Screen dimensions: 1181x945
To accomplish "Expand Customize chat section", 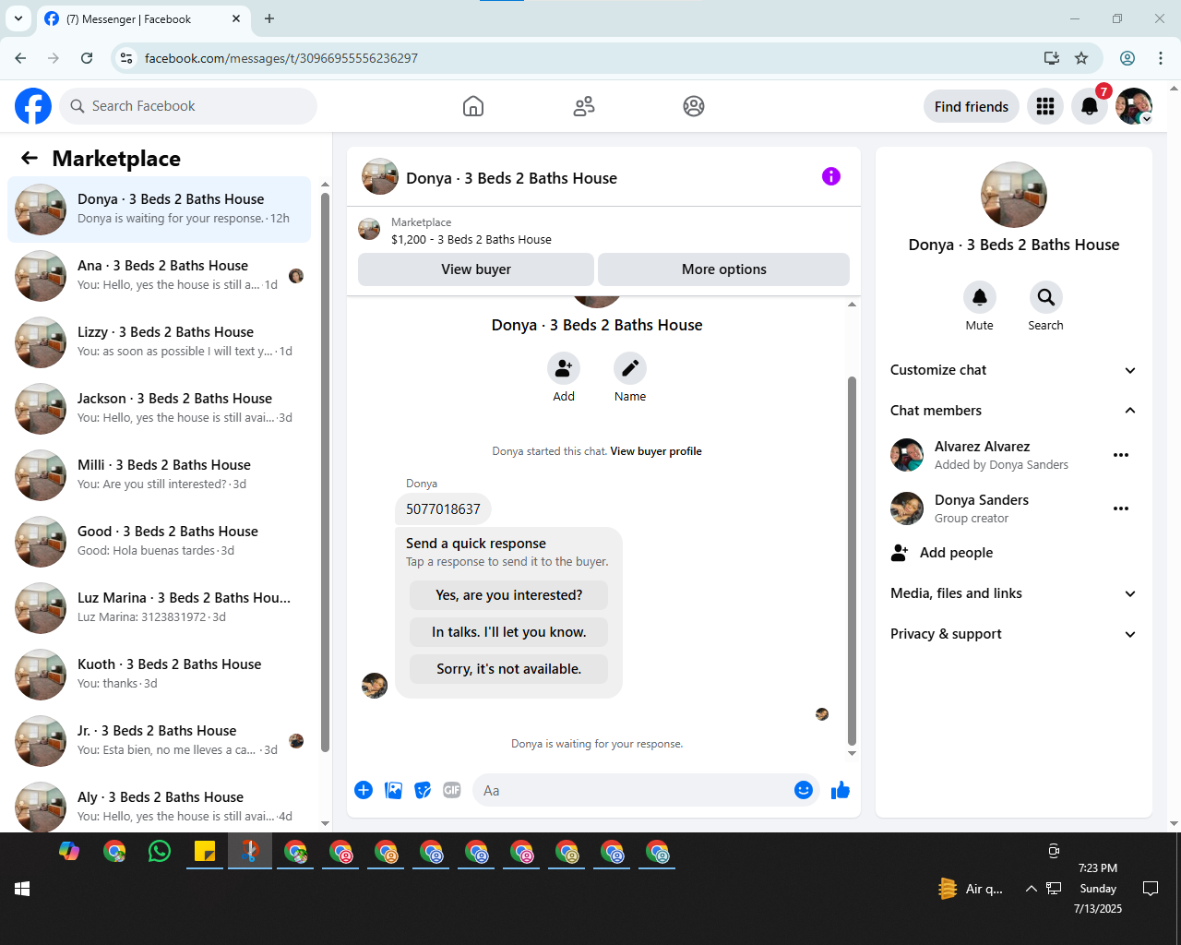I will [x=1013, y=370].
